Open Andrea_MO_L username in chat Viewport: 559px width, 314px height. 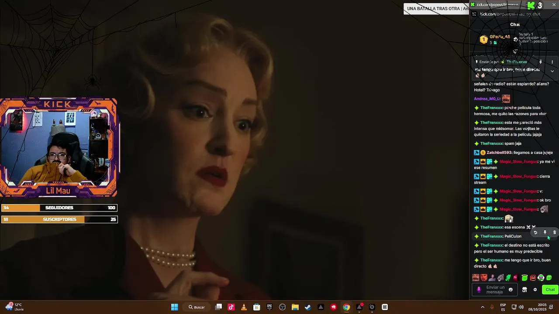click(487, 99)
